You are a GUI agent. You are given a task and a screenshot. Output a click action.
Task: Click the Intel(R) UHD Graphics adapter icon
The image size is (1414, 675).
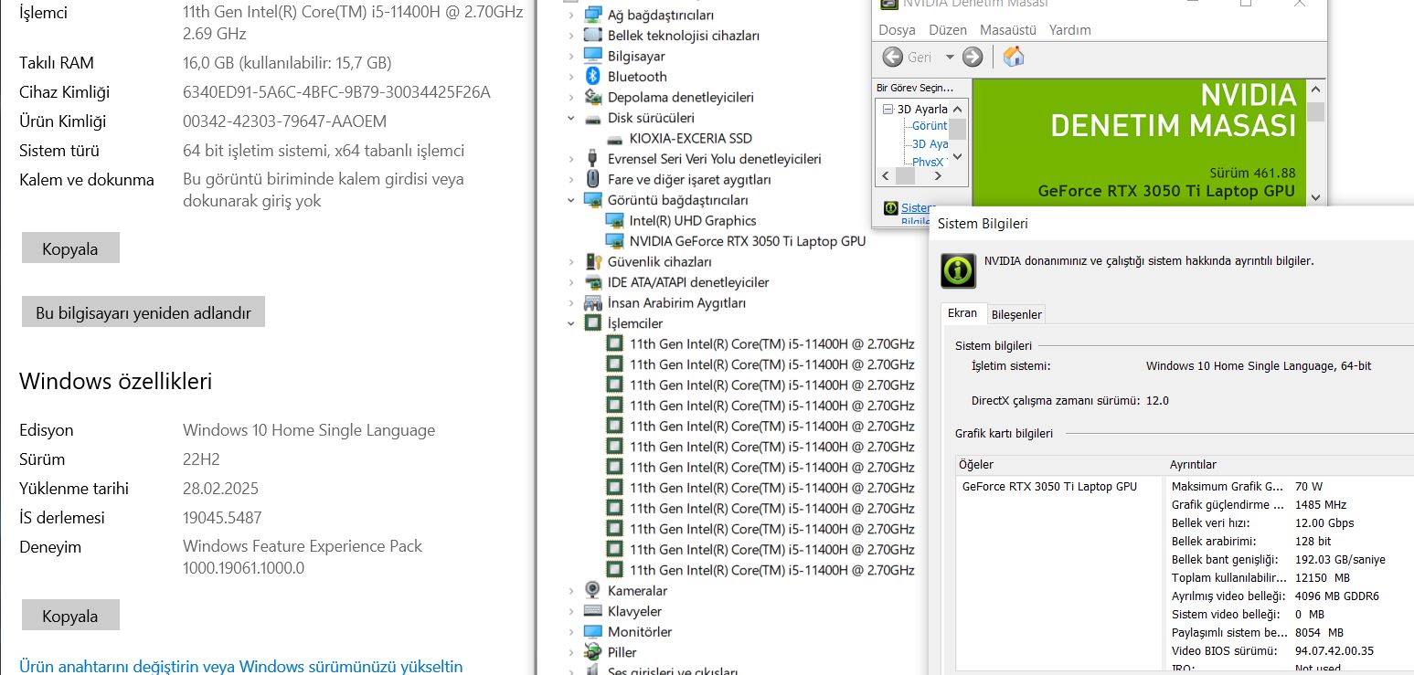coord(615,221)
